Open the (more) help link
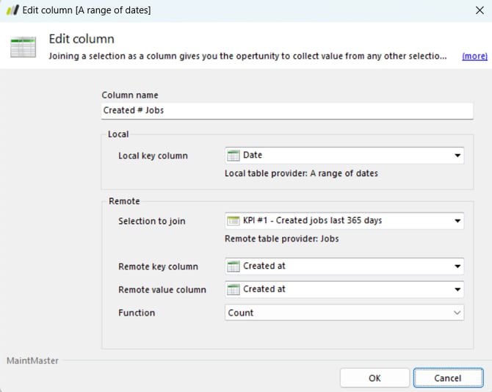This screenshot has height=392, width=492. 474,56
